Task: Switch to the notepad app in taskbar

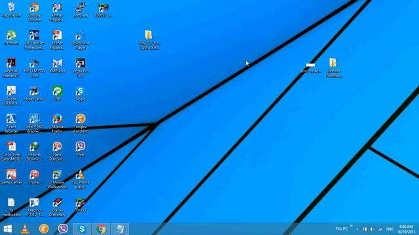Action: click(x=120, y=229)
